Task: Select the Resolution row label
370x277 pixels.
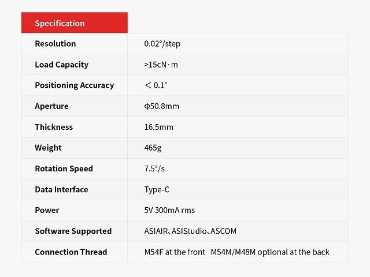Action: [x=55, y=44]
